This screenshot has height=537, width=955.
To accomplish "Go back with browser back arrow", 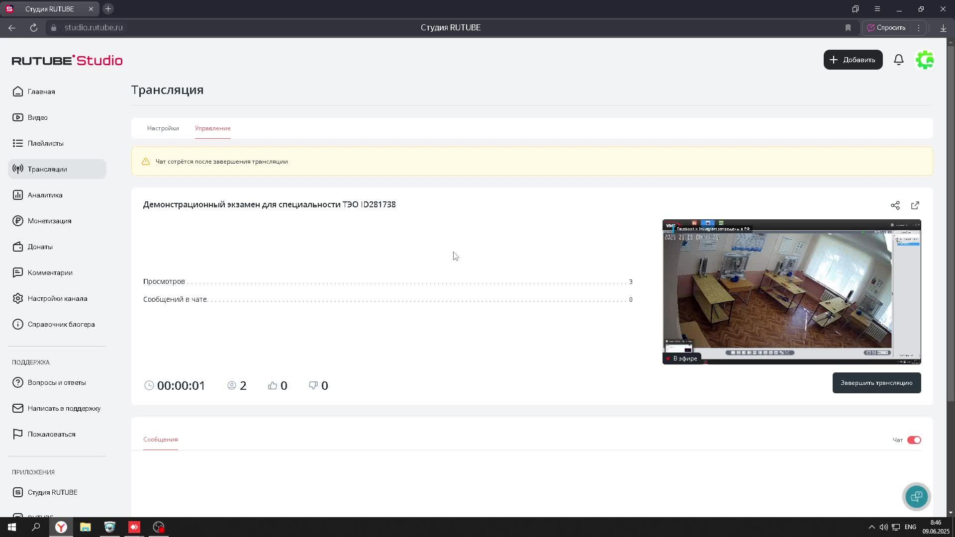I will pyautogui.click(x=12, y=28).
